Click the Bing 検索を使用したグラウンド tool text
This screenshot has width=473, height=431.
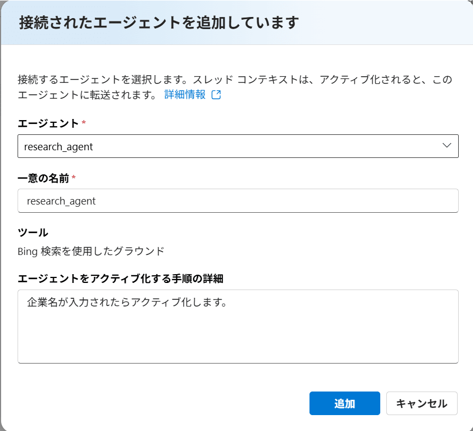[91, 251]
